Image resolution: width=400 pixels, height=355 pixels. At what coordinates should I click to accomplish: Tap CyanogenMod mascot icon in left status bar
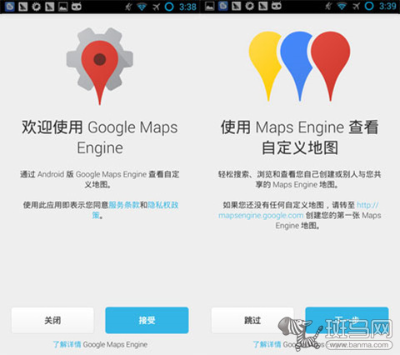tap(77, 7)
